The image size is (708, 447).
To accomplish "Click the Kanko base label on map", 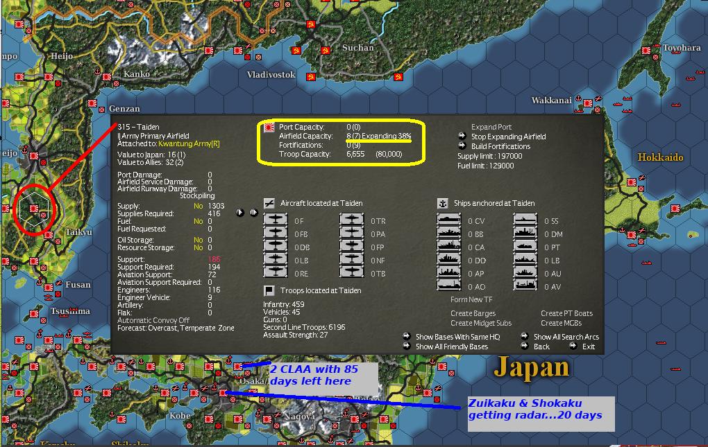I will tap(136, 74).
